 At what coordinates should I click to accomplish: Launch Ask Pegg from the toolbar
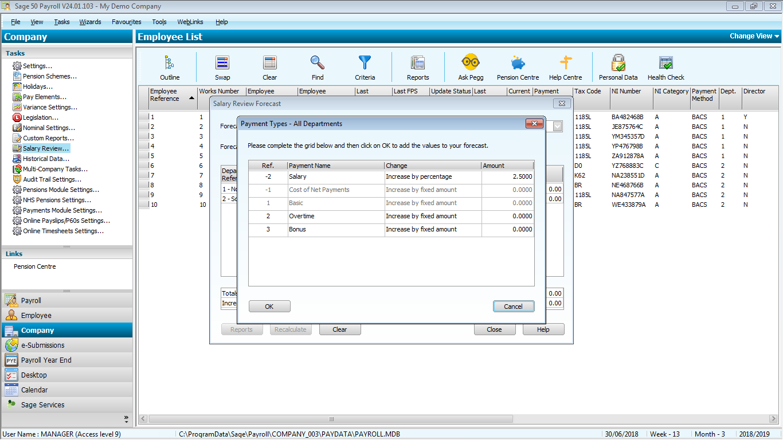point(470,66)
